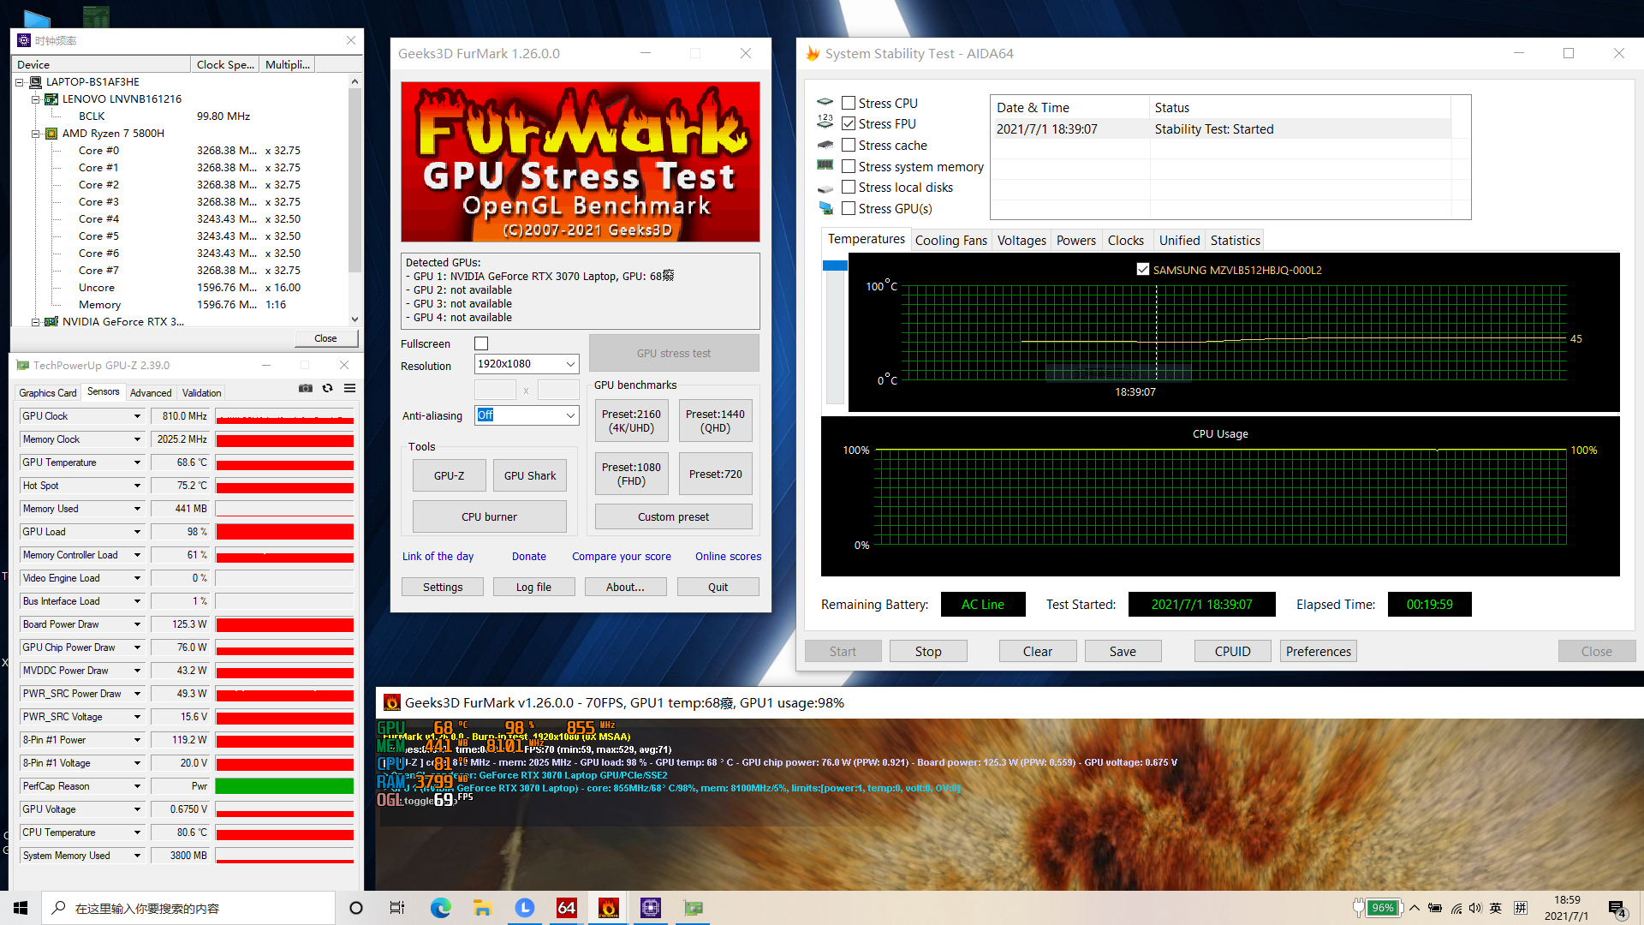The image size is (1644, 925).
Task: Click Stop button in AIDA64
Action: click(928, 652)
